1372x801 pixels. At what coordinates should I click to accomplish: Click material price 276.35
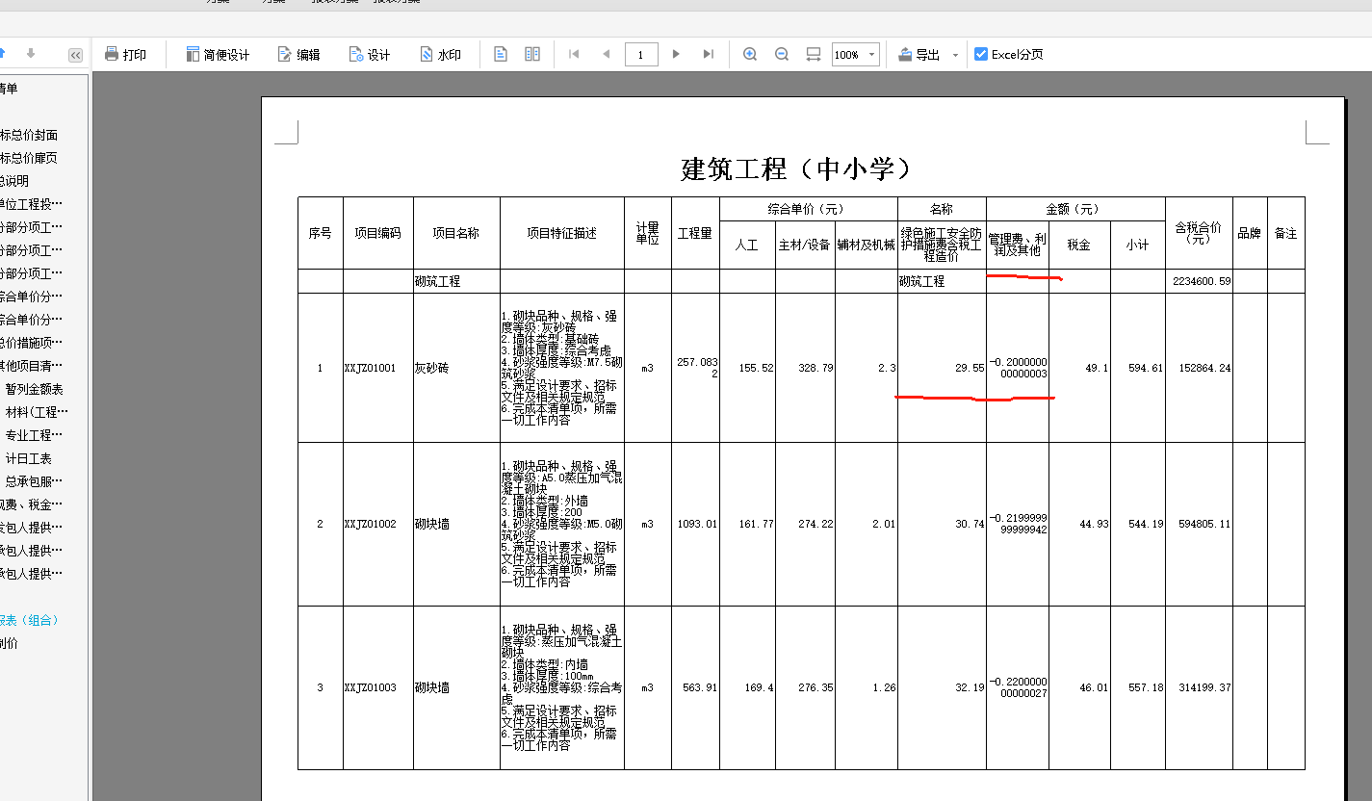(815, 687)
